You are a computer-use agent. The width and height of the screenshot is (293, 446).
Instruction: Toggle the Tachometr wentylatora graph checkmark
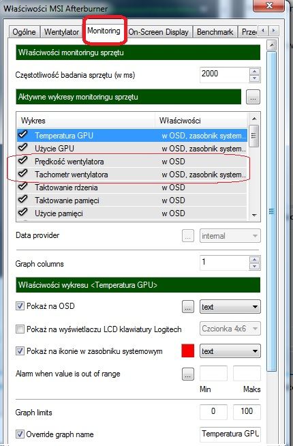[22, 173]
